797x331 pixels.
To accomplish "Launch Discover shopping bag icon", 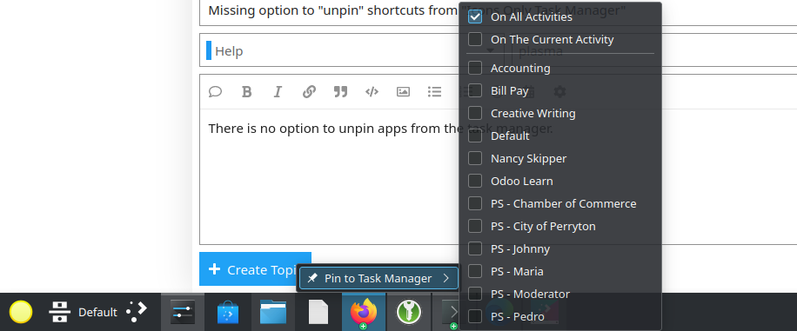I will coord(227,312).
